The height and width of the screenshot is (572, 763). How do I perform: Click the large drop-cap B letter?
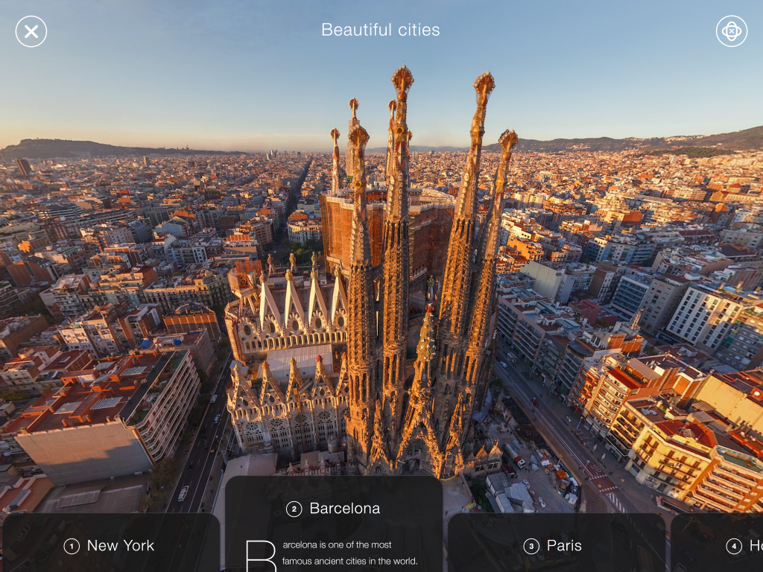click(x=260, y=556)
